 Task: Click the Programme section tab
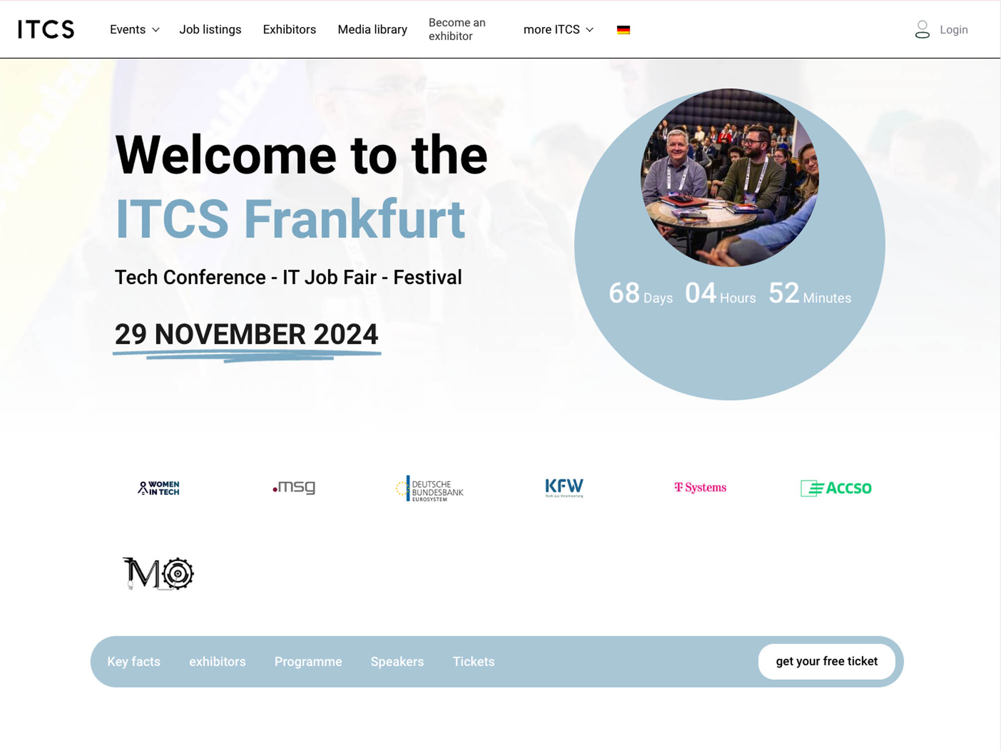[308, 661]
